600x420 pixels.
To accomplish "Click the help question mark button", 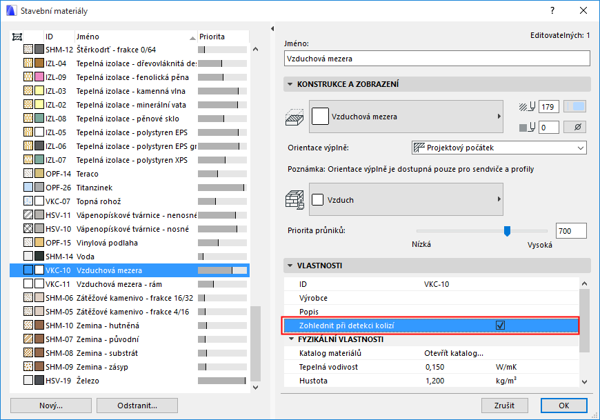I will click(x=552, y=11).
